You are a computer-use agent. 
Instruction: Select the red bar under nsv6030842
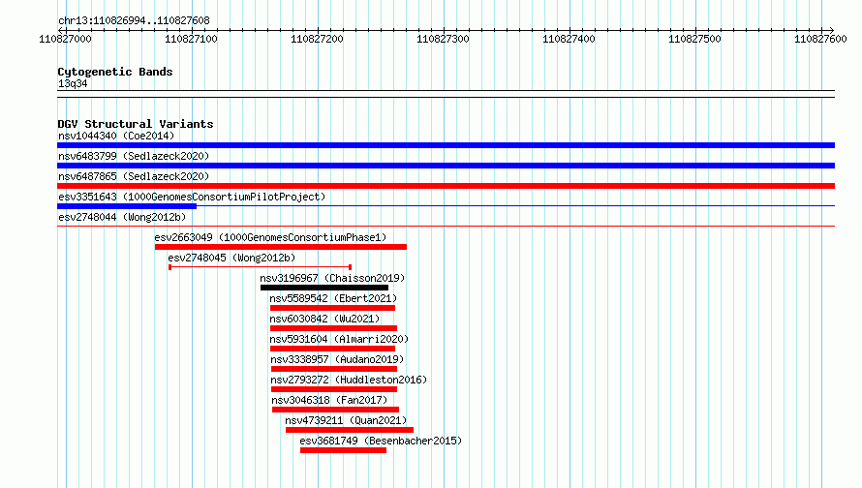pyautogui.click(x=333, y=328)
